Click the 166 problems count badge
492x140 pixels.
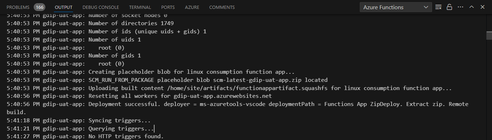[39, 7]
